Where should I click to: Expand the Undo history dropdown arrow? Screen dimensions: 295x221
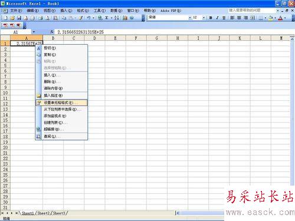coord(93,18)
